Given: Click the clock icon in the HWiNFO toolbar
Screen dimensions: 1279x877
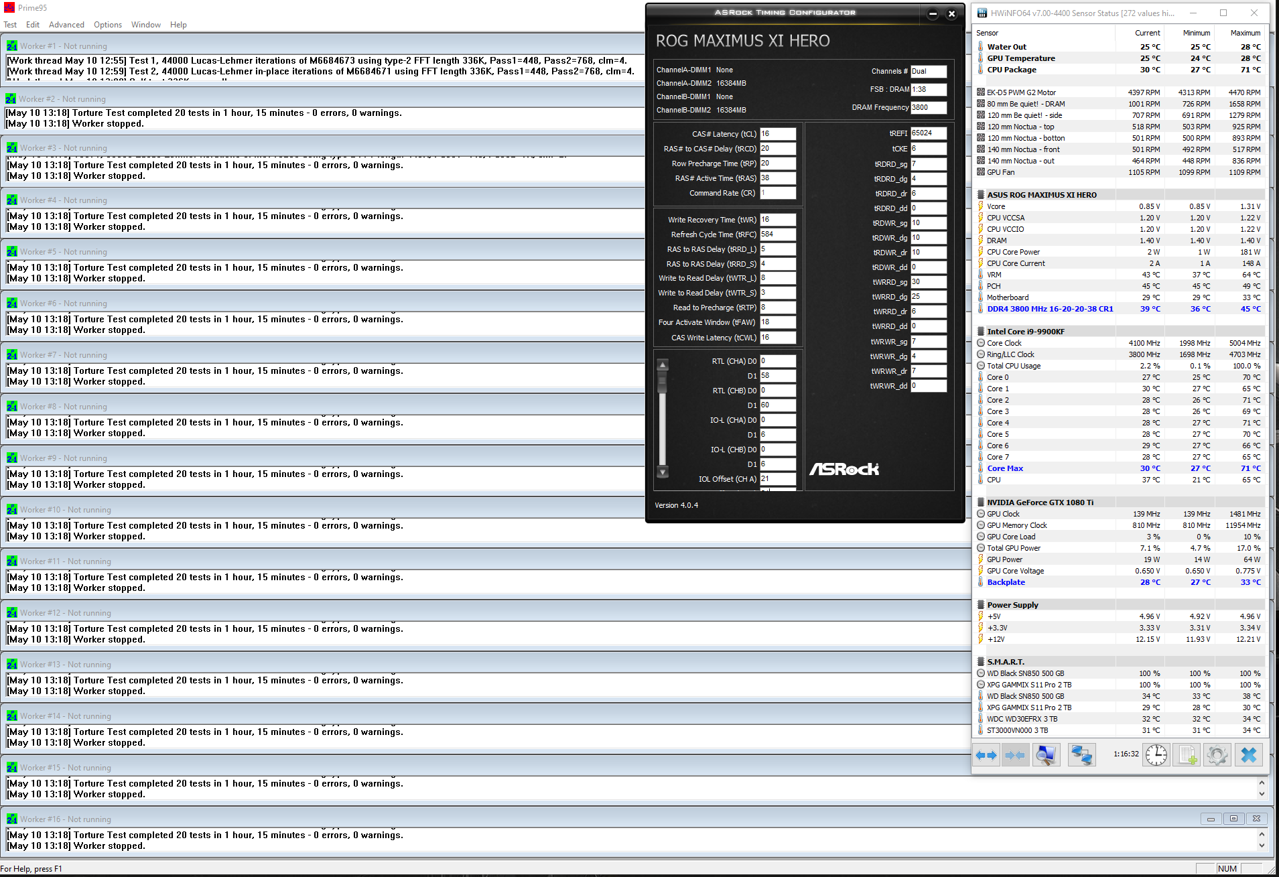Looking at the screenshot, I should pyautogui.click(x=1156, y=755).
